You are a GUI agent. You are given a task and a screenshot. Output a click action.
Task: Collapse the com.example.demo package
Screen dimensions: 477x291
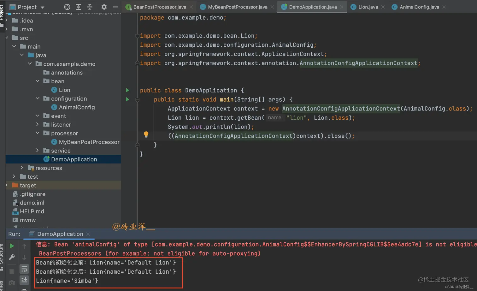click(30, 64)
